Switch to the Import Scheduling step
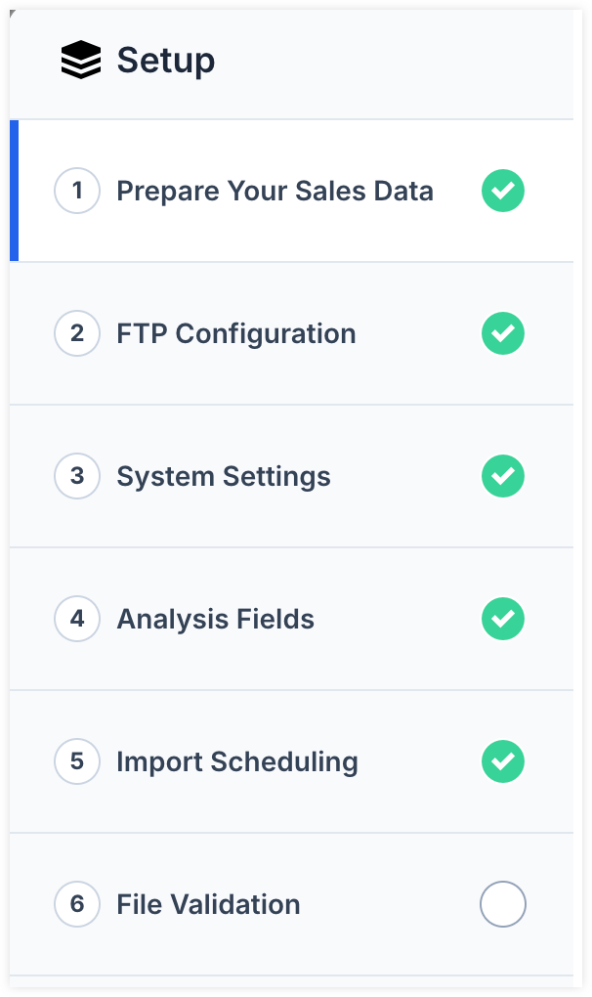The width and height of the screenshot is (592, 997). coord(236,761)
